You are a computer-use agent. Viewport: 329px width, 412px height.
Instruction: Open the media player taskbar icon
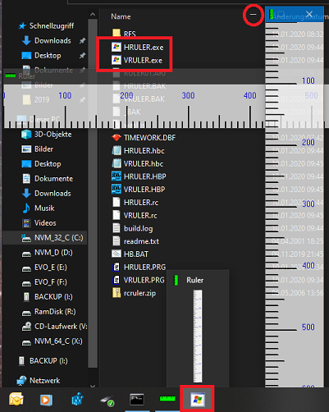click(46, 400)
